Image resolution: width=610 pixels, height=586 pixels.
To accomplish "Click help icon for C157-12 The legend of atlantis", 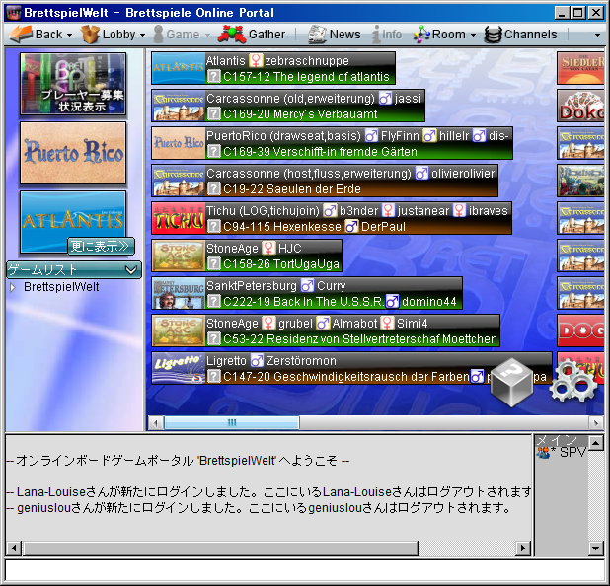I will tap(213, 76).
